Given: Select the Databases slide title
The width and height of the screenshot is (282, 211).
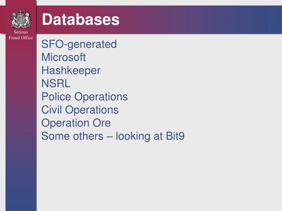Looking at the screenshot, I should click(x=81, y=20).
